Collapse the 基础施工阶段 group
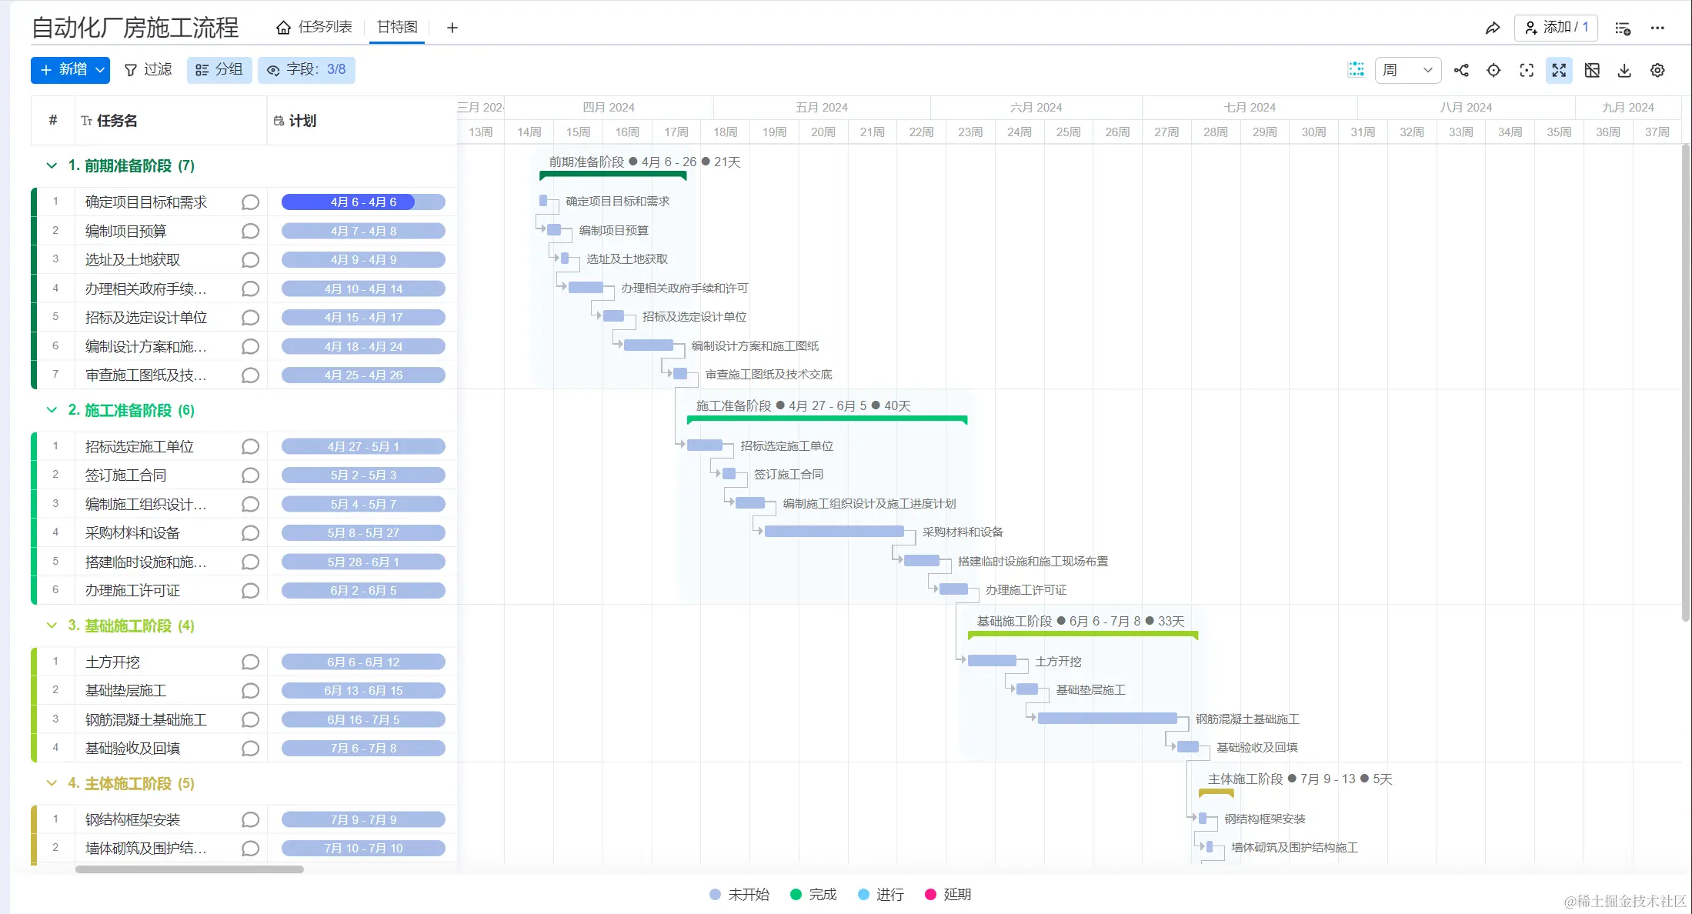Viewport: 1692px width, 914px height. coord(52,625)
